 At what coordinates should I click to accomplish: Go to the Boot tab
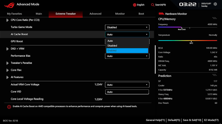click(x=141, y=14)
